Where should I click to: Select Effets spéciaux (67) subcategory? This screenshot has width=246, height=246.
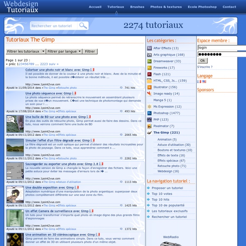(171, 161)
